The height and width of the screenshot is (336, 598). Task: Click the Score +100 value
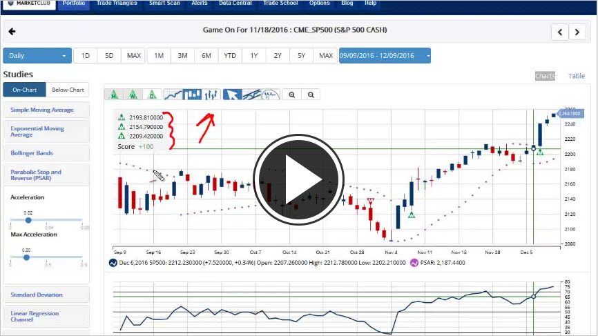[x=146, y=147]
